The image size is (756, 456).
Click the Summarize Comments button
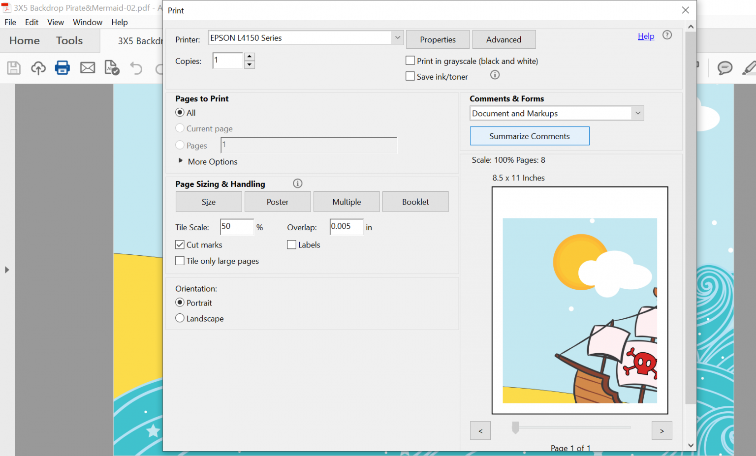pyautogui.click(x=529, y=136)
